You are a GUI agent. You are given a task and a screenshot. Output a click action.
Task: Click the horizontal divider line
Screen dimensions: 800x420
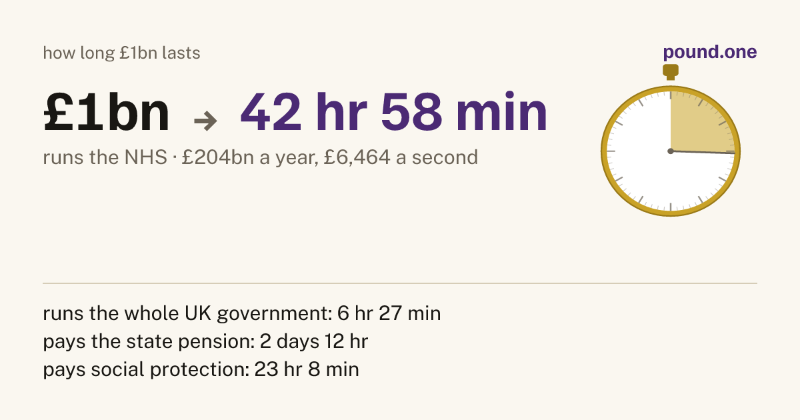pos(400,283)
